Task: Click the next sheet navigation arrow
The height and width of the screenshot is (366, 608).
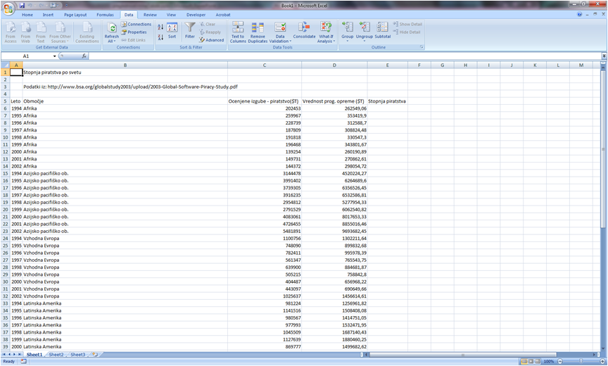Action: [x=14, y=354]
